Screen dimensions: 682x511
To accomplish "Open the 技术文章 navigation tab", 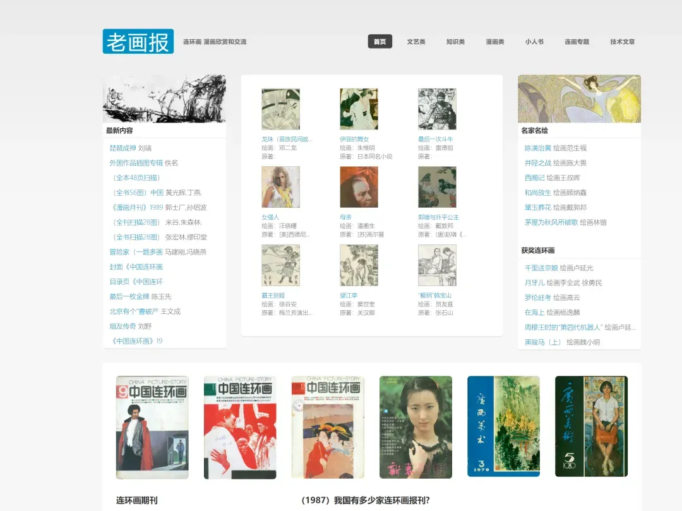I will pyautogui.click(x=622, y=42).
